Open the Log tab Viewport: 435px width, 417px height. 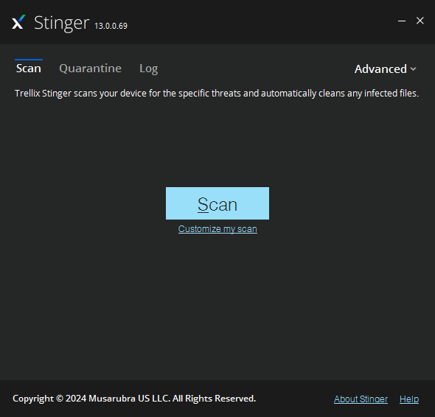point(149,69)
